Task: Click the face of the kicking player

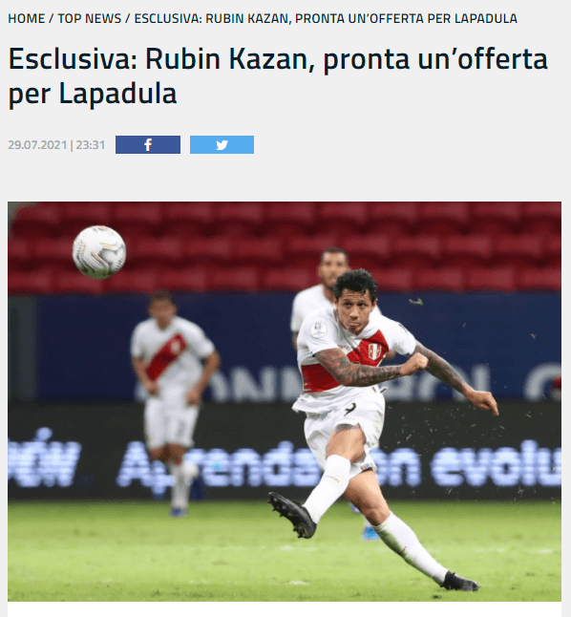Action: tap(356, 308)
